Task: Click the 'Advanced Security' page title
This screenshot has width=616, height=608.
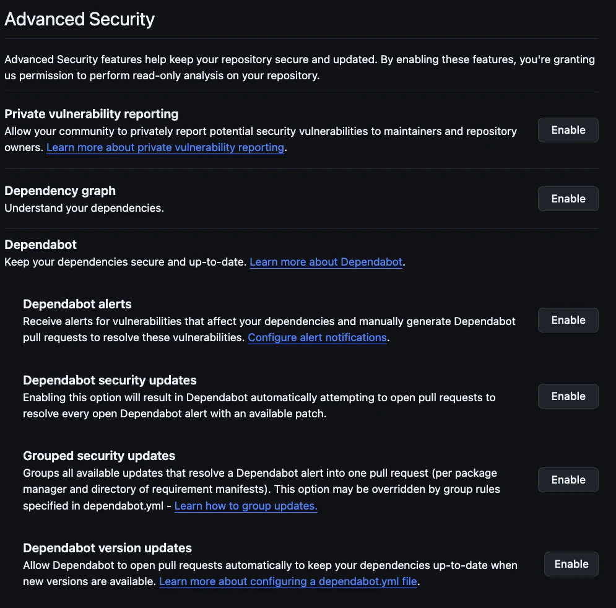Action: point(79,19)
